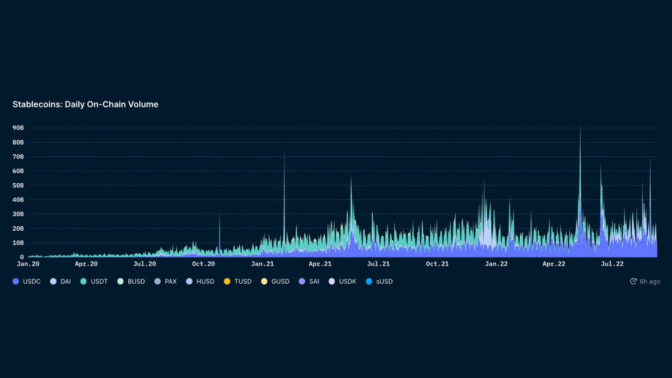The image size is (672, 378).
Task: Select the HUSD legend label
Action: [205, 281]
